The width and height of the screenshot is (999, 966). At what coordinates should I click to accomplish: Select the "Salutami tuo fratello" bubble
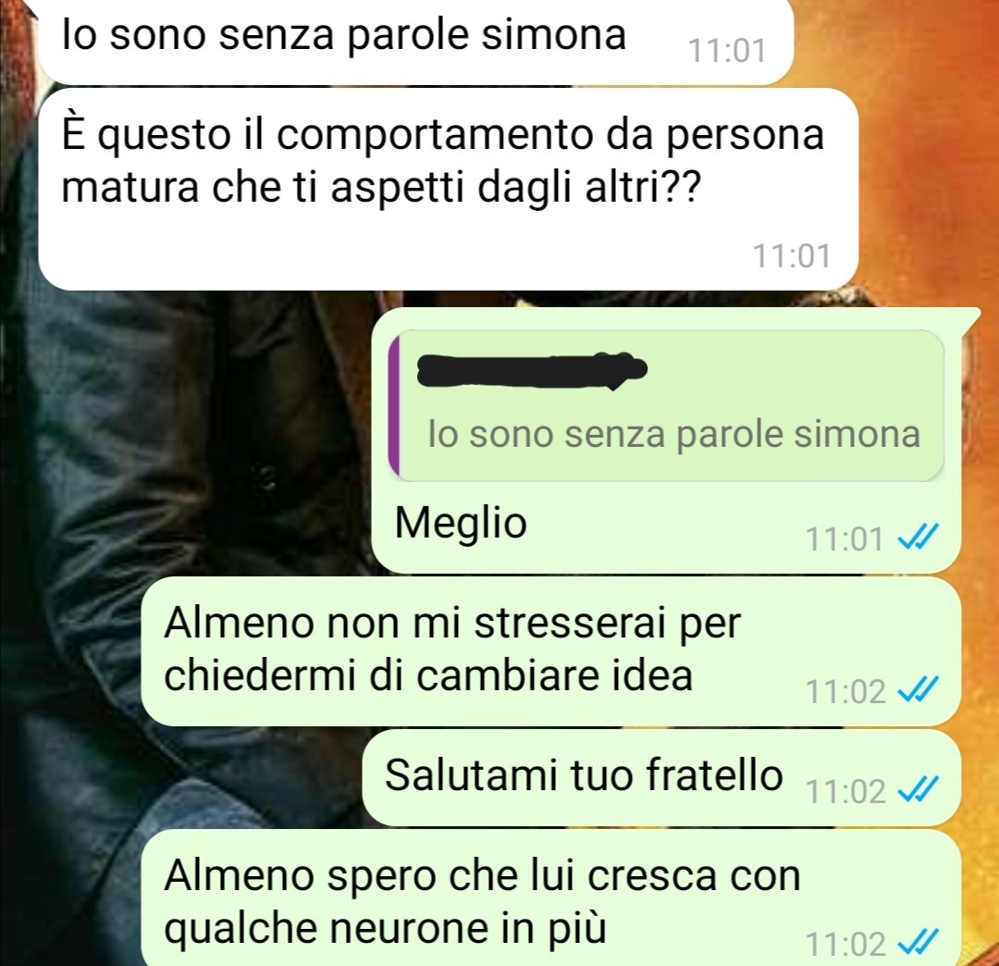[661, 778]
